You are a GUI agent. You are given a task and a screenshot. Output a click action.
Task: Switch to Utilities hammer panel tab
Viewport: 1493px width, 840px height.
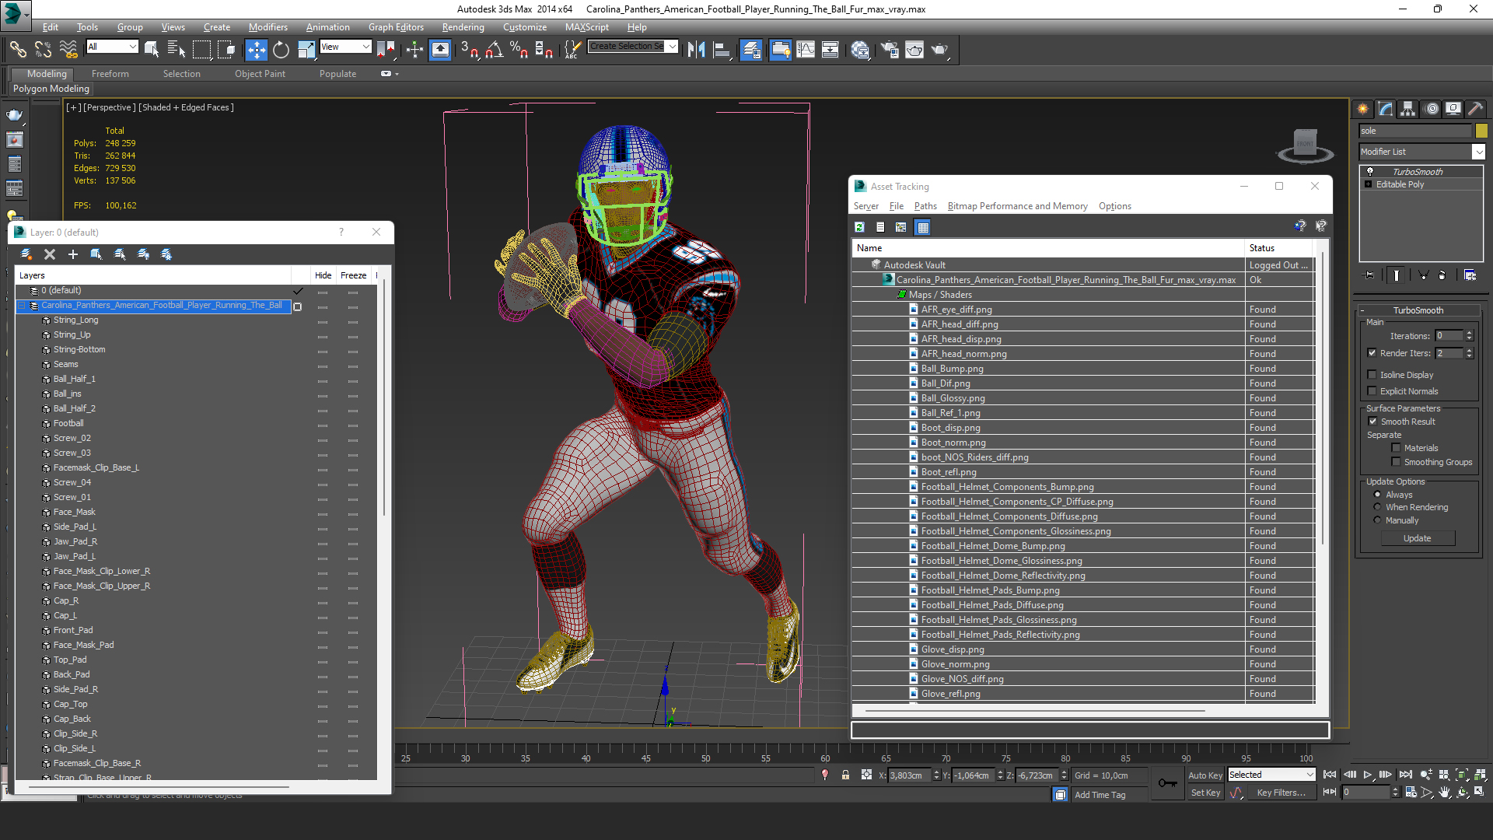1475,109
